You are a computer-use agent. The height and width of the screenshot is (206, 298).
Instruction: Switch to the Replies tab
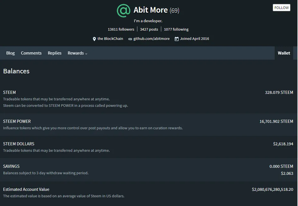click(x=55, y=53)
